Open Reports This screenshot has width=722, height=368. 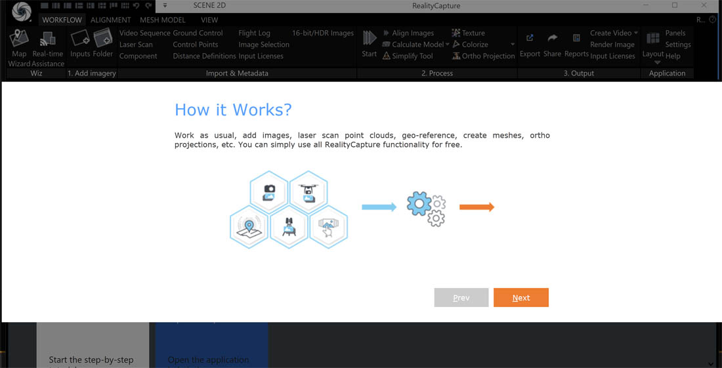(576, 45)
